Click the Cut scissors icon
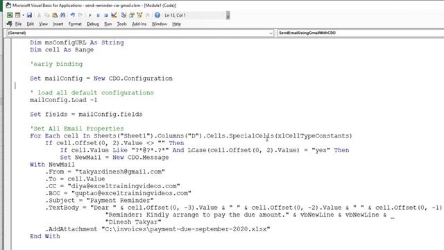The image size is (444, 250). (x=39, y=15)
